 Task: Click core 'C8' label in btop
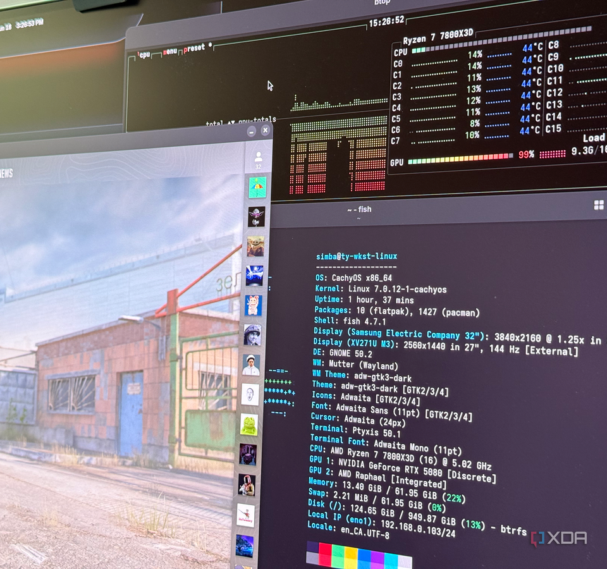[x=554, y=45]
